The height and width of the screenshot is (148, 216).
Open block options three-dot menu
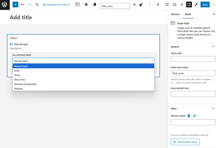[149, 5]
